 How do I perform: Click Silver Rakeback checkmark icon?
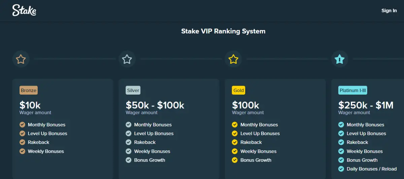129,142
